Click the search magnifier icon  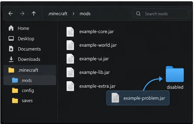point(138,14)
